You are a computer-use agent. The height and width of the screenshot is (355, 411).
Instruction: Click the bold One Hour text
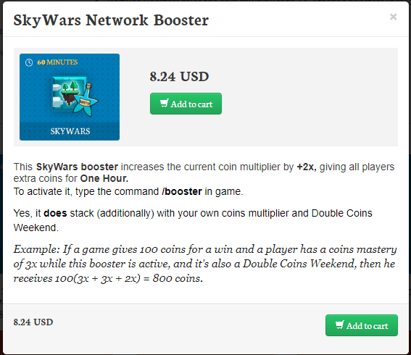tap(104, 178)
